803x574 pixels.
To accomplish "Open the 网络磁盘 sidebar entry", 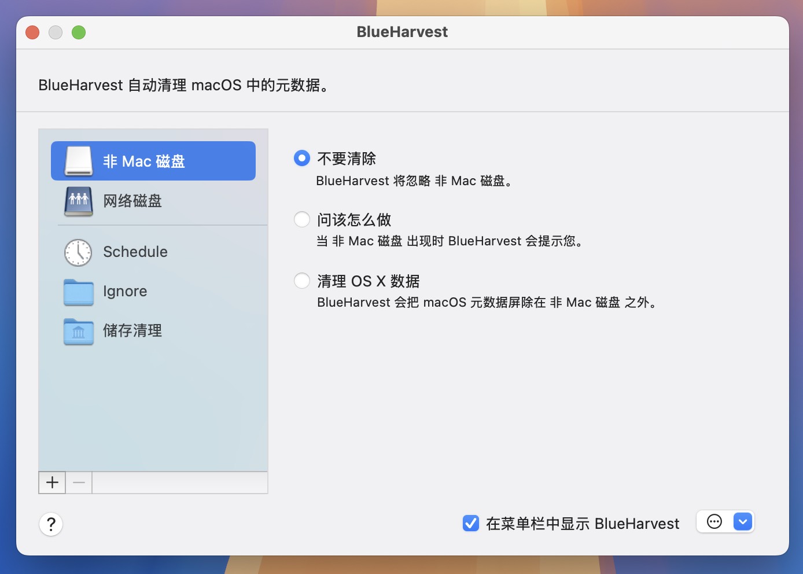I will (153, 201).
